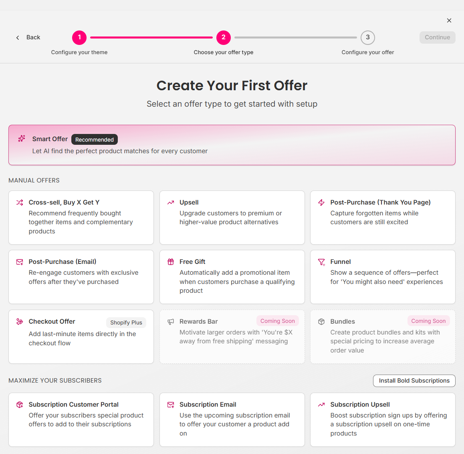
Task: Click the Create Your First Offer heading
Action: [232, 85]
